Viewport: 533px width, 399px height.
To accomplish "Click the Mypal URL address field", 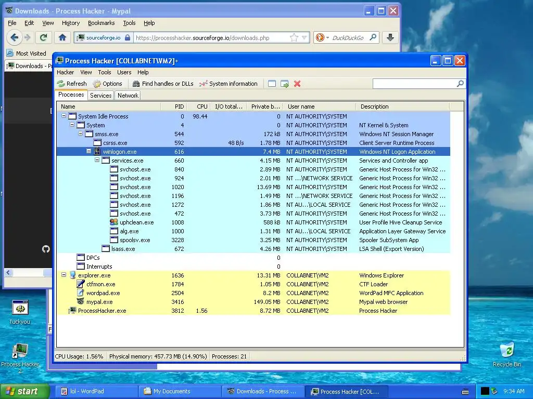I will pyautogui.click(x=211, y=37).
